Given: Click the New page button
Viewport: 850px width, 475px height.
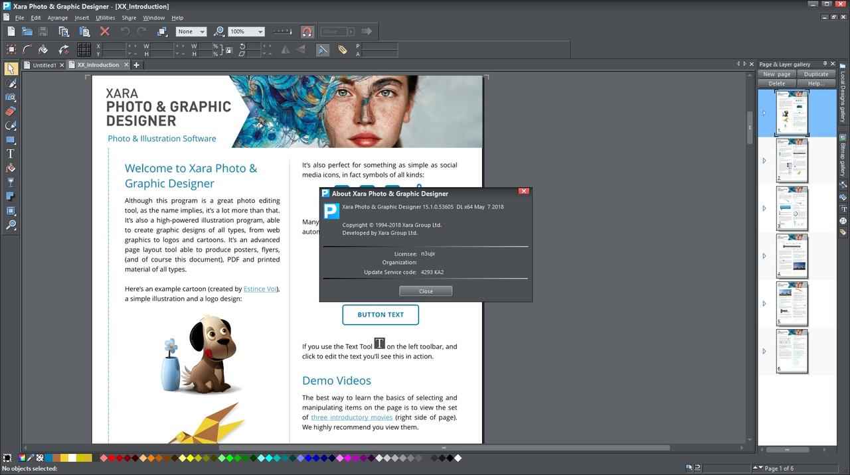Looking at the screenshot, I should 776,74.
